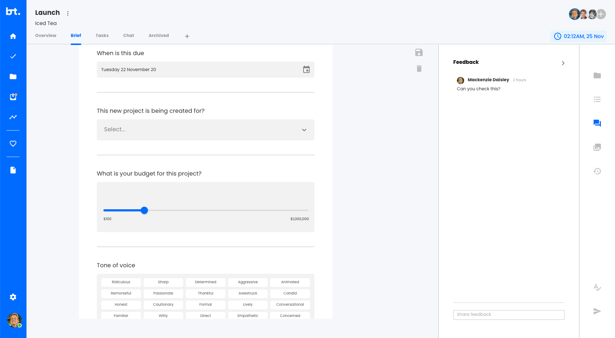Click the Launch project title

click(x=48, y=13)
